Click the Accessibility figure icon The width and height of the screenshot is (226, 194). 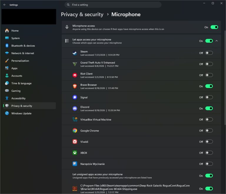[x=7, y=98]
